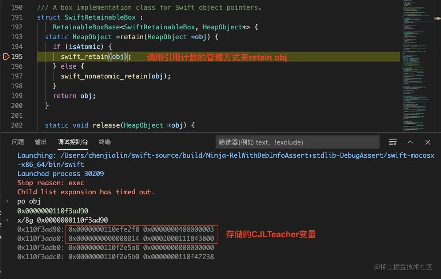Click line number 199 in the gutter
The image size is (441, 279).
pyautogui.click(x=17, y=96)
